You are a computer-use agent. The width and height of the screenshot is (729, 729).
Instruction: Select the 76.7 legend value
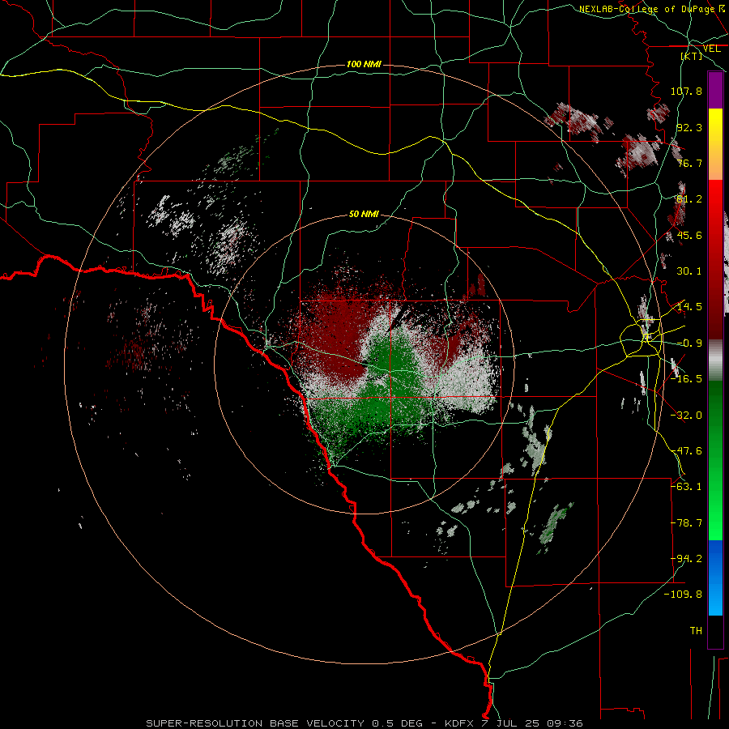click(x=689, y=163)
